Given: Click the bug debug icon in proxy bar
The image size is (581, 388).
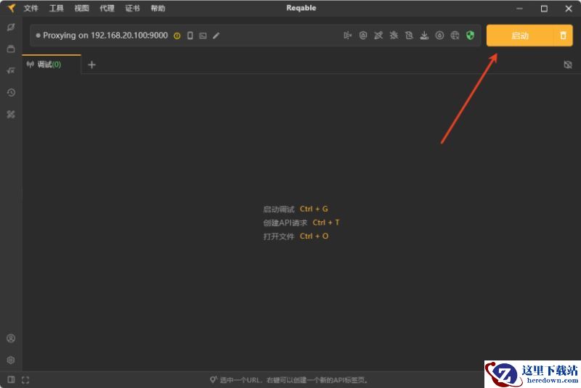Looking at the screenshot, I should [394, 36].
